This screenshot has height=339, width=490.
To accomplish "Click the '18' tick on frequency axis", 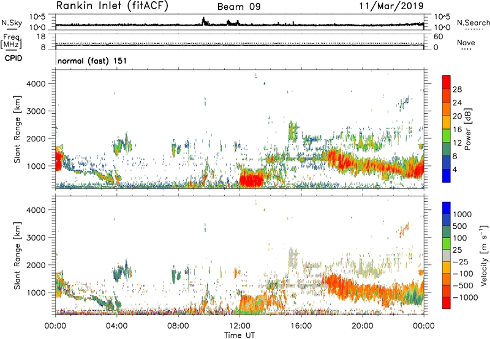I will [41, 37].
